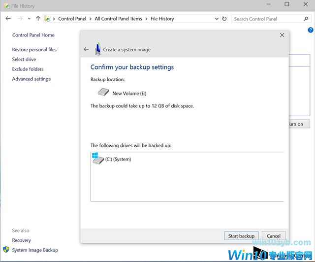The width and height of the screenshot is (315, 262).
Task: Click the C: System drive icon
Action: [97, 158]
